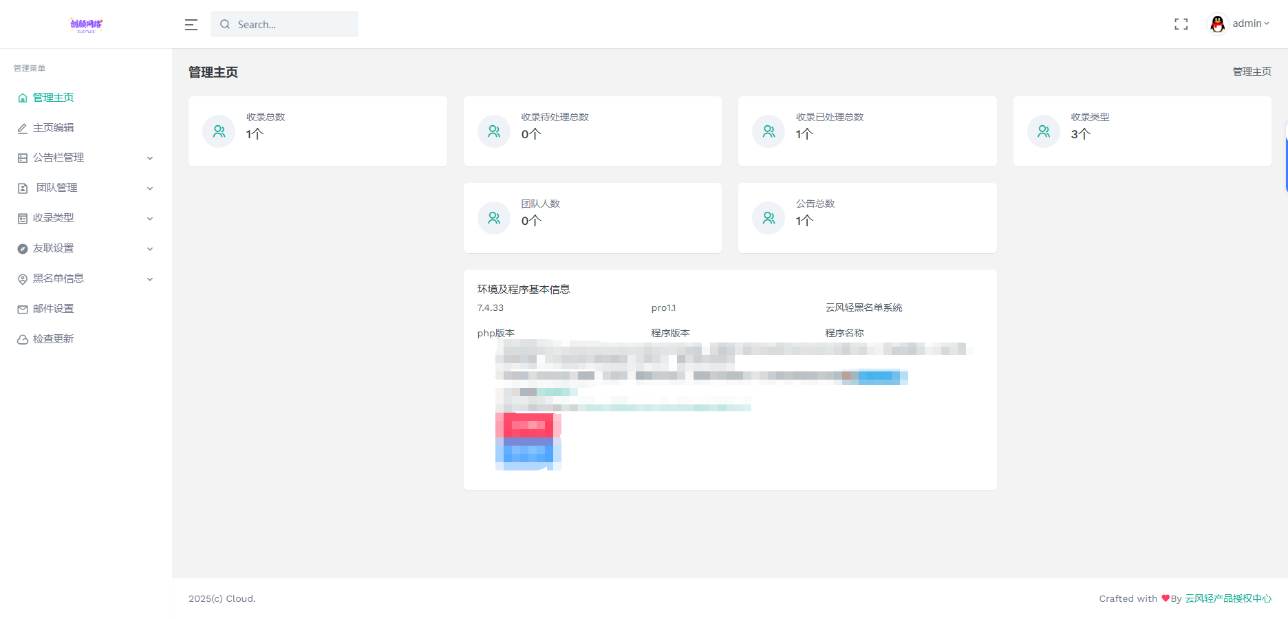Click the 公告总数 card icon

(x=769, y=217)
